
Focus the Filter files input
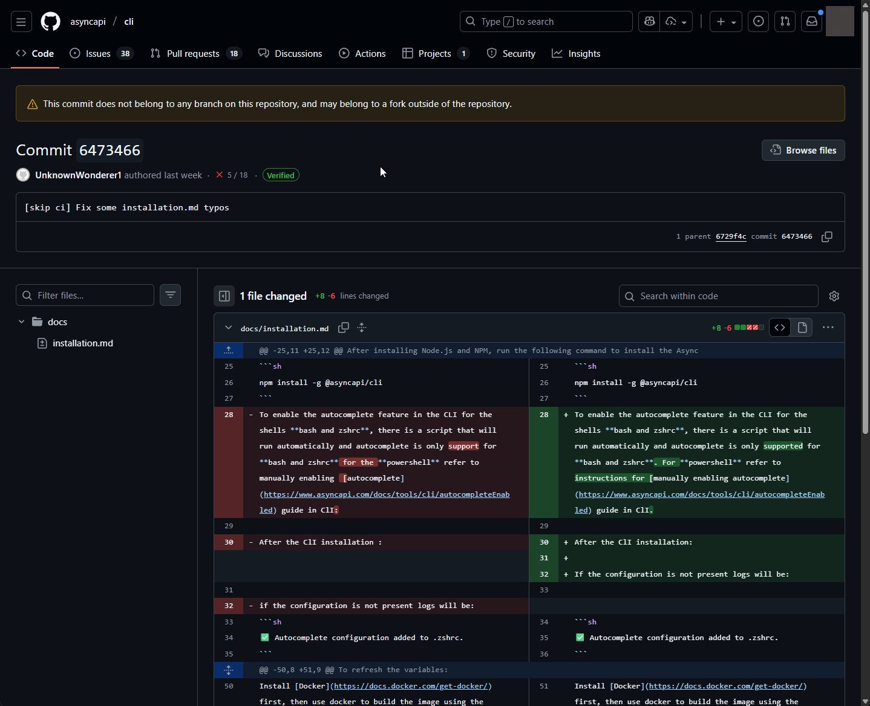[85, 296]
